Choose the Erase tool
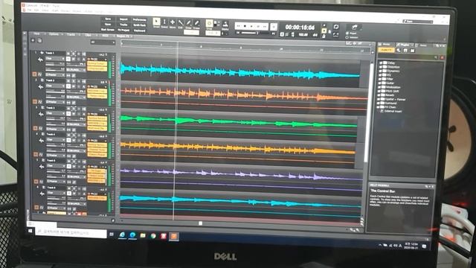Screen dimensions: 476x268 click(196, 23)
